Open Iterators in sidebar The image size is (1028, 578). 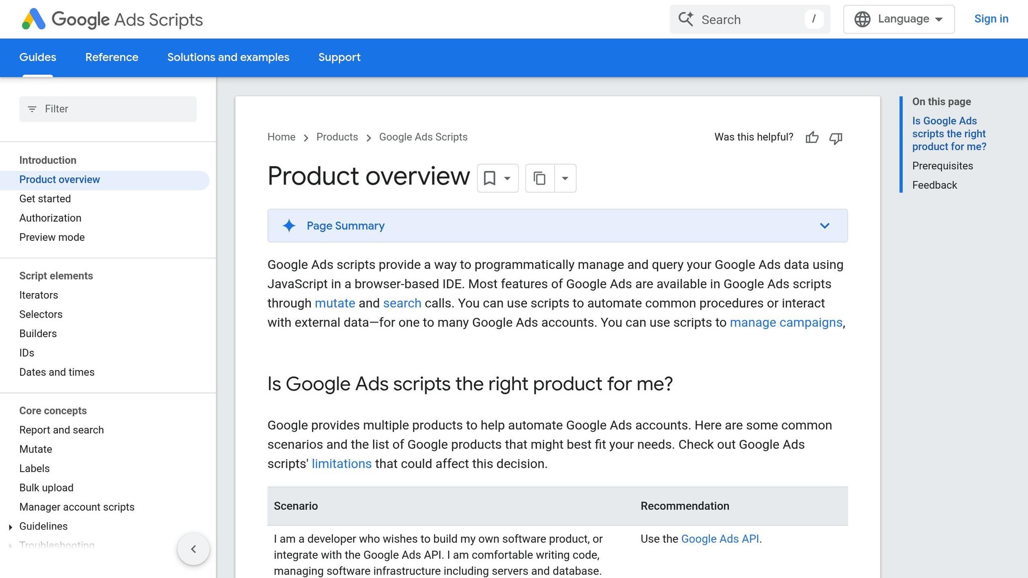click(x=39, y=295)
